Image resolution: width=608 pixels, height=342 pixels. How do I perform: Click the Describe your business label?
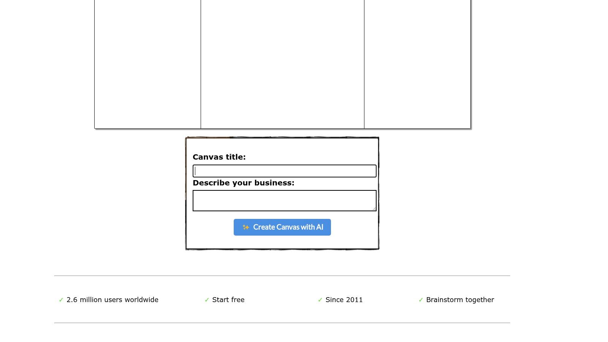click(x=244, y=183)
